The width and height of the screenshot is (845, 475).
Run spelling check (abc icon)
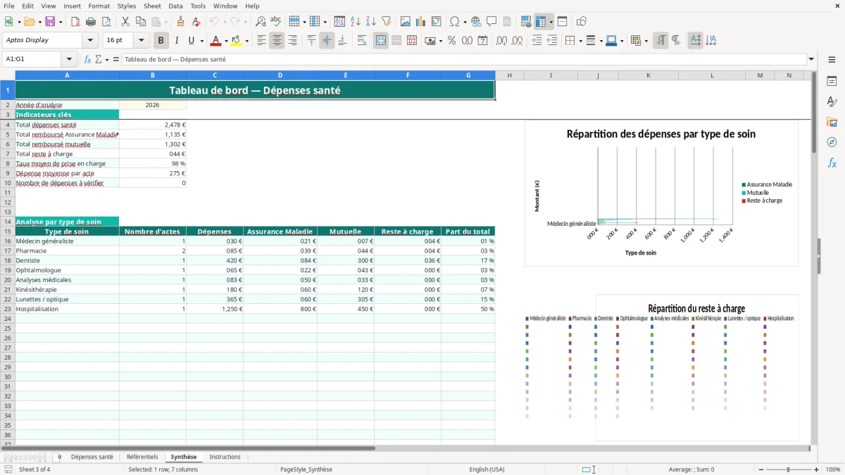tap(276, 22)
